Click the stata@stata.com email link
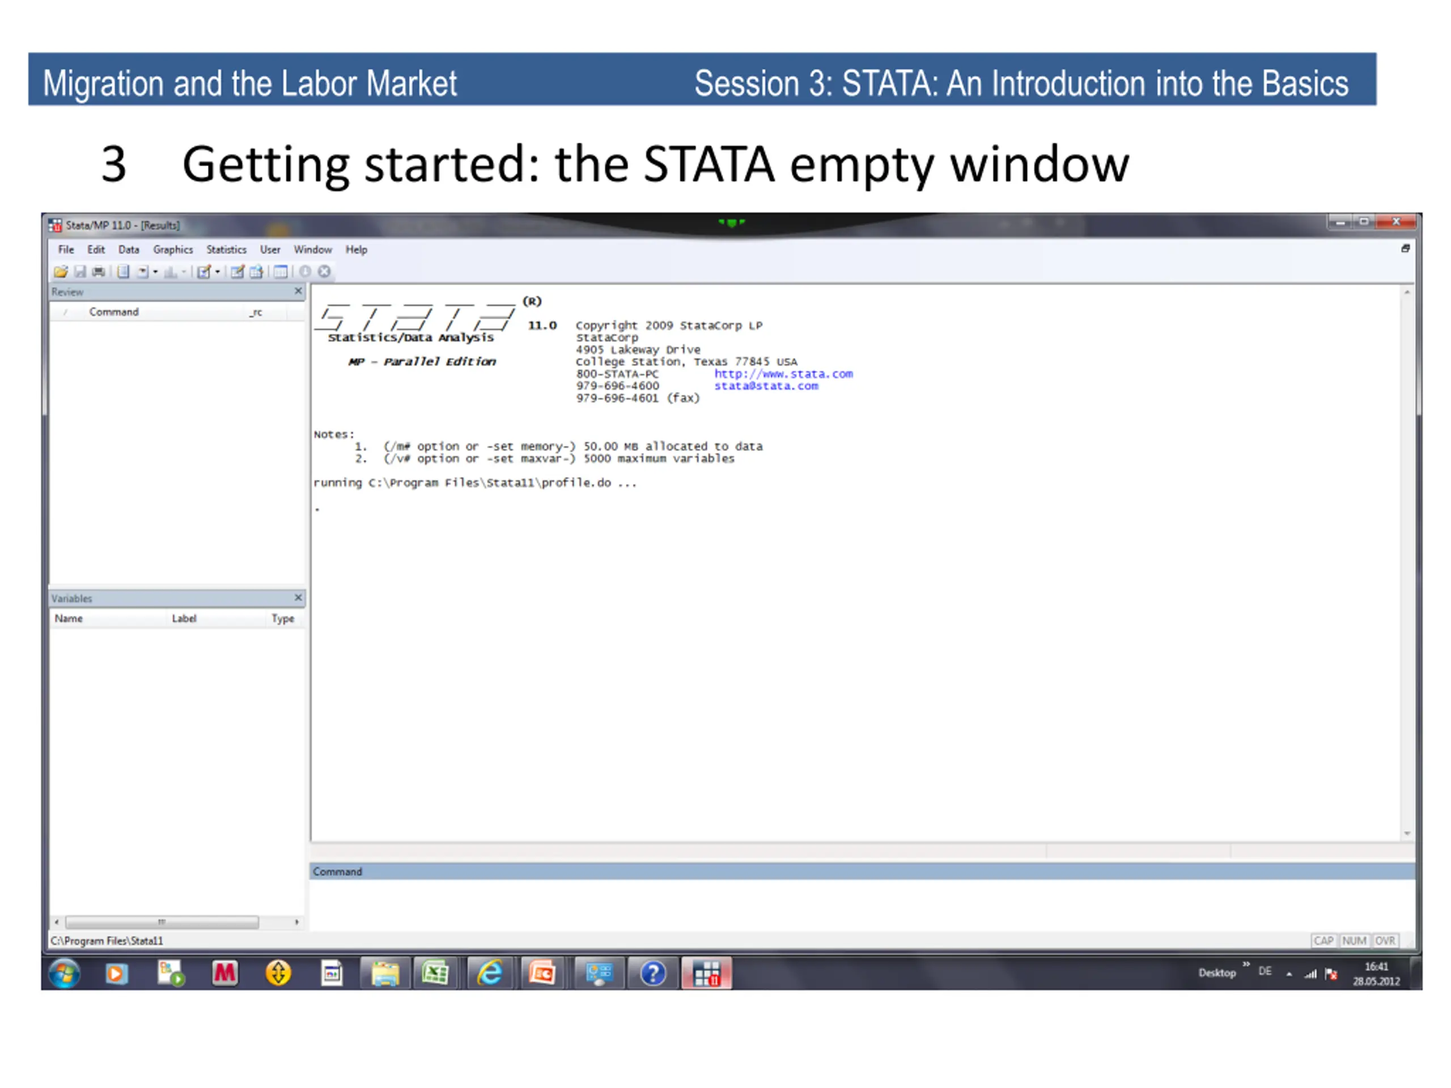Image resolution: width=1451 pixels, height=1088 pixels. click(x=766, y=386)
